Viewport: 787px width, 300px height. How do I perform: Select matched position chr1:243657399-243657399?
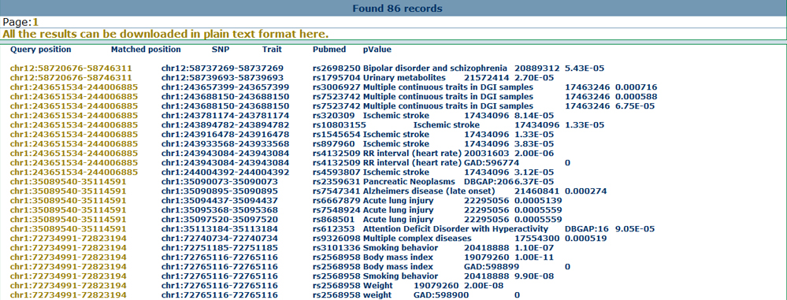[x=225, y=87]
